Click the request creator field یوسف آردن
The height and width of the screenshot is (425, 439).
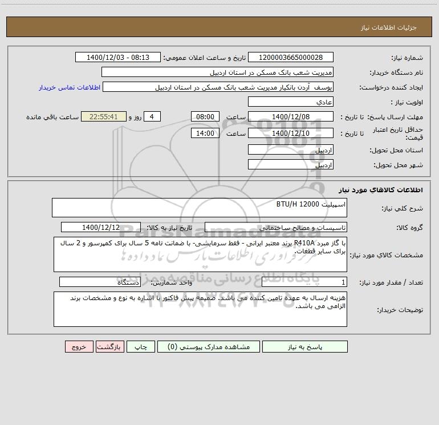[x=218, y=87]
